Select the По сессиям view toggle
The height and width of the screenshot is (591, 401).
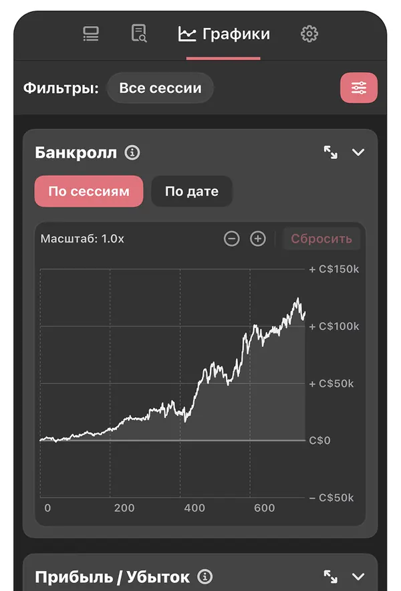point(89,191)
